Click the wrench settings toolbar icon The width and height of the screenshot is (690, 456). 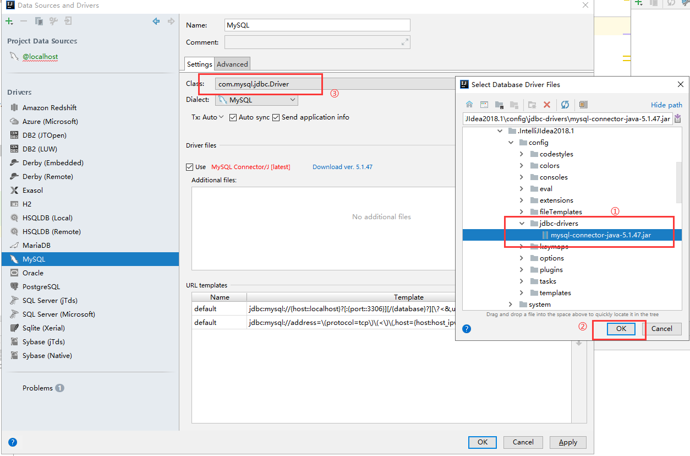[53, 21]
